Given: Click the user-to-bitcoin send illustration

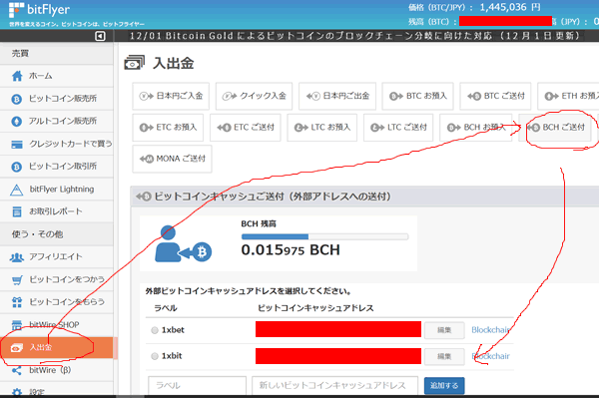Looking at the screenshot, I should [183, 244].
